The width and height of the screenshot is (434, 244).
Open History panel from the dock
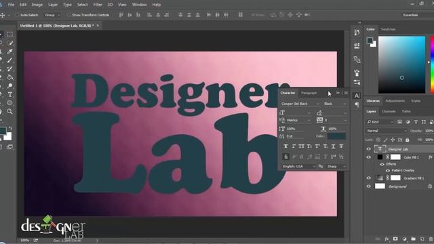357,33
